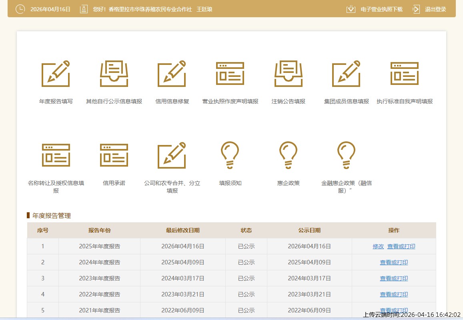This screenshot has width=463, height=320.
Task: Open the 填报须知 lightbulb icon
Action: click(230, 155)
